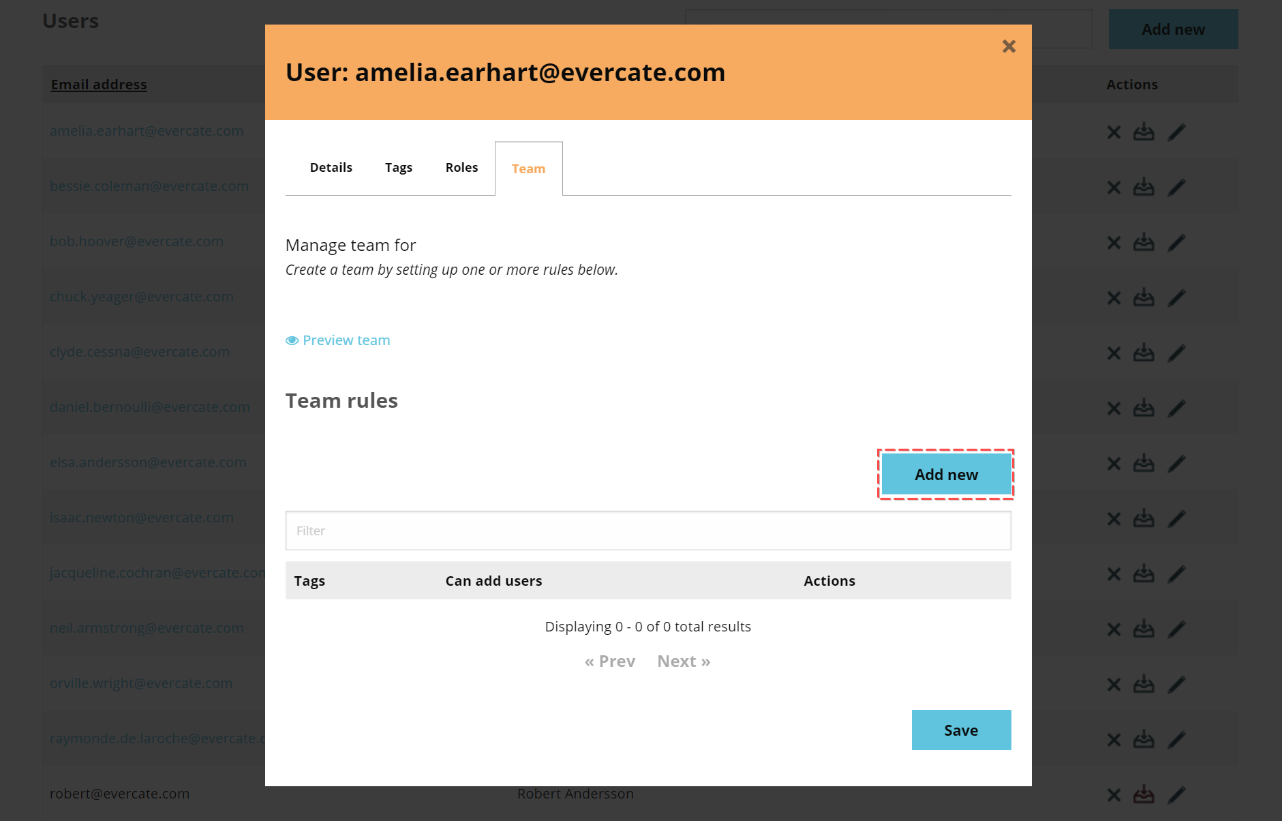Viewport: 1282px width, 821px height.
Task: Click inside the Filter input field
Action: click(647, 531)
